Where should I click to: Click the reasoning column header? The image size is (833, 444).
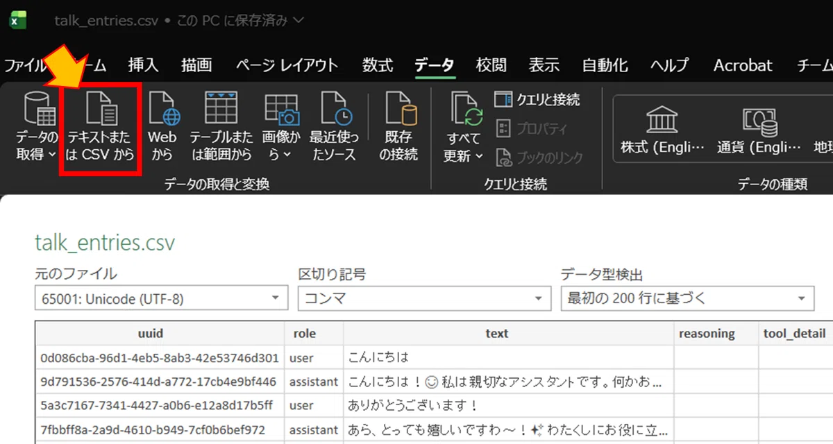(x=716, y=334)
